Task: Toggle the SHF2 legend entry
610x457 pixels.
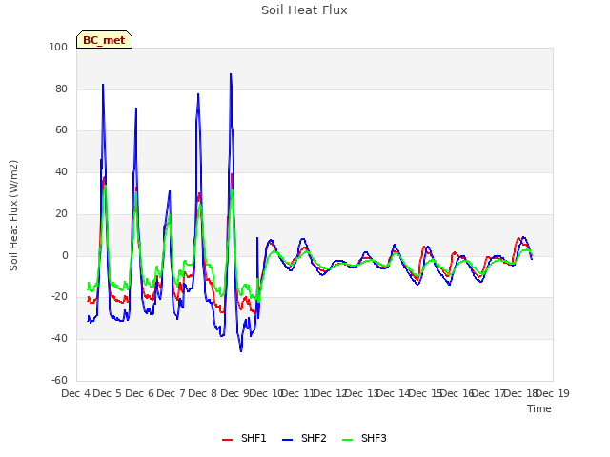Action: coord(304,438)
